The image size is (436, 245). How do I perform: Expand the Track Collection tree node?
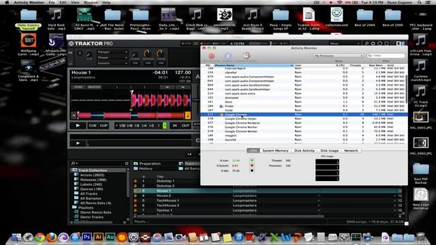point(74,170)
